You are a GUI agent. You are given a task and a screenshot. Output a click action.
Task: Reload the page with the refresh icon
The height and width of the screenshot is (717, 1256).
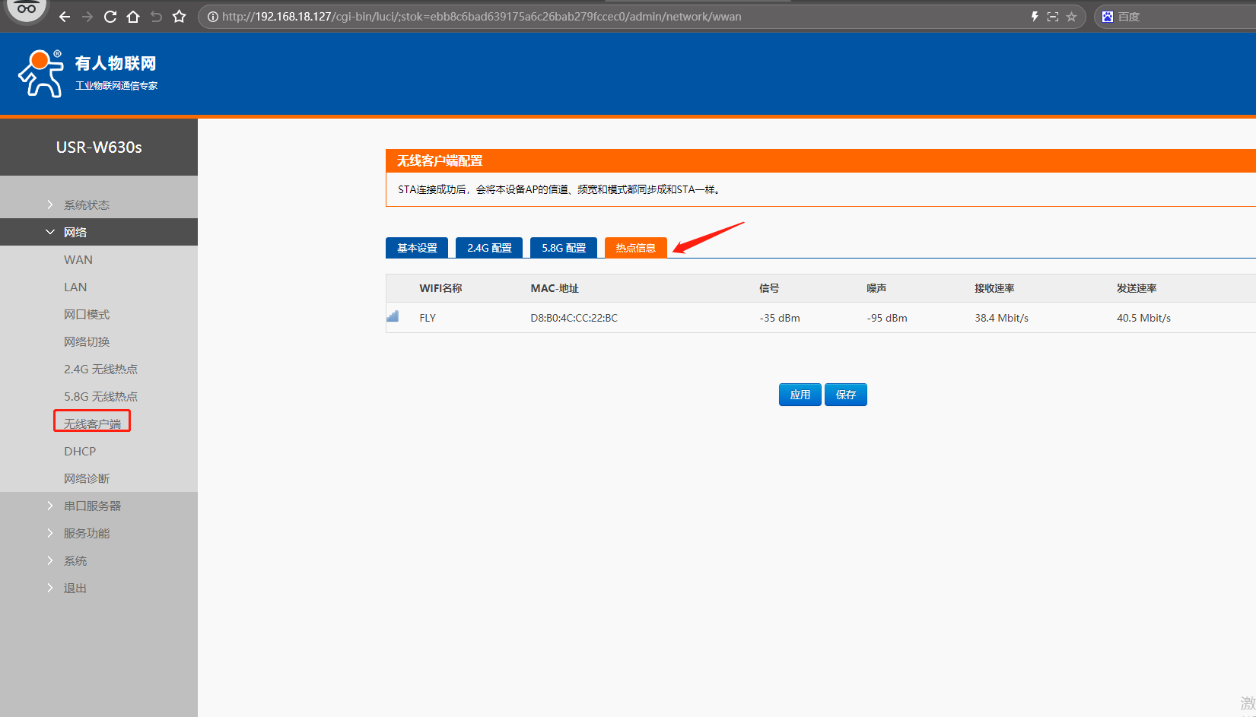[x=110, y=17]
